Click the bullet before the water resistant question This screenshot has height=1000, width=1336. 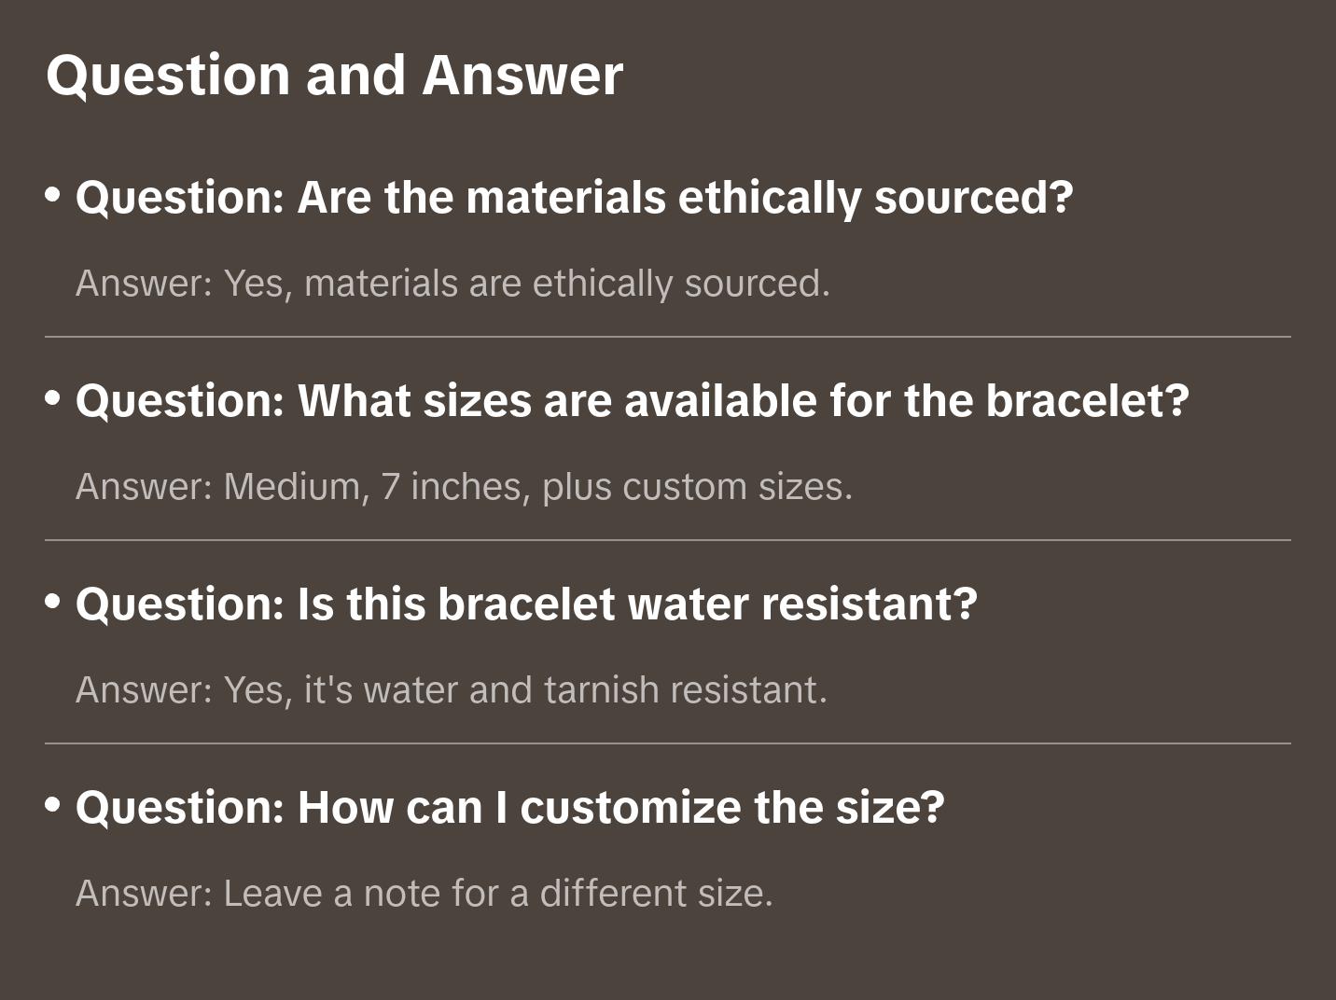click(53, 602)
